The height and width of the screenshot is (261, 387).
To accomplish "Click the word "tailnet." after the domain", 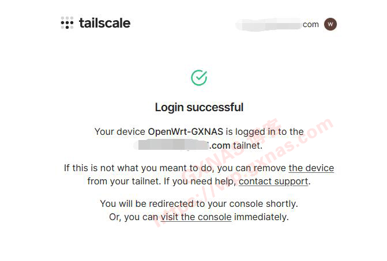I will [247, 146].
